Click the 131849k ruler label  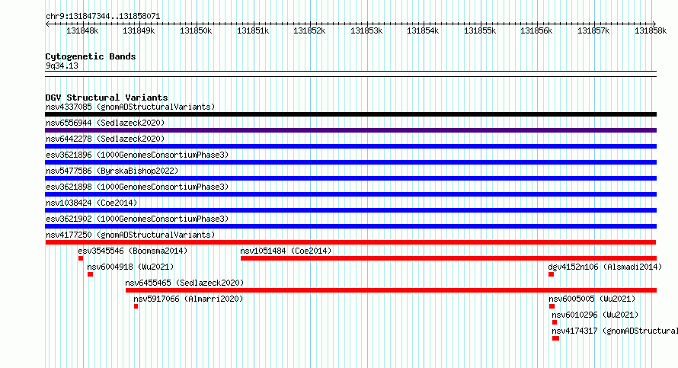pyautogui.click(x=139, y=30)
